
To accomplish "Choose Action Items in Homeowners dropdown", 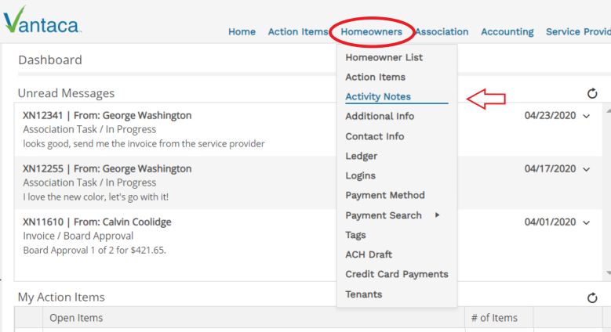I will click(375, 77).
